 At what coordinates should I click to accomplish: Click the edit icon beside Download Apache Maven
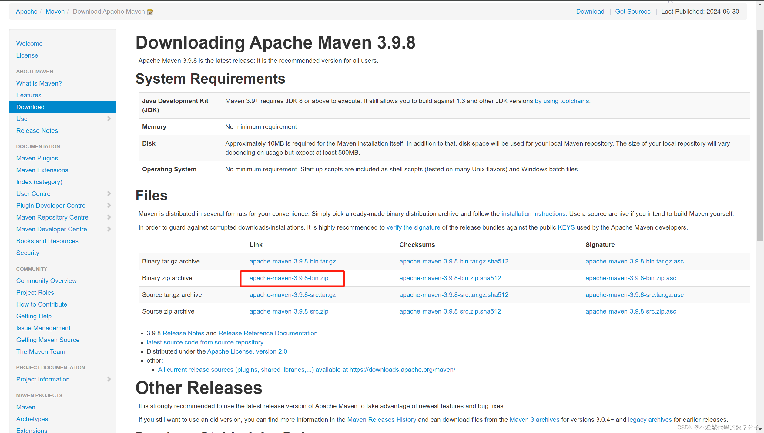click(x=150, y=12)
